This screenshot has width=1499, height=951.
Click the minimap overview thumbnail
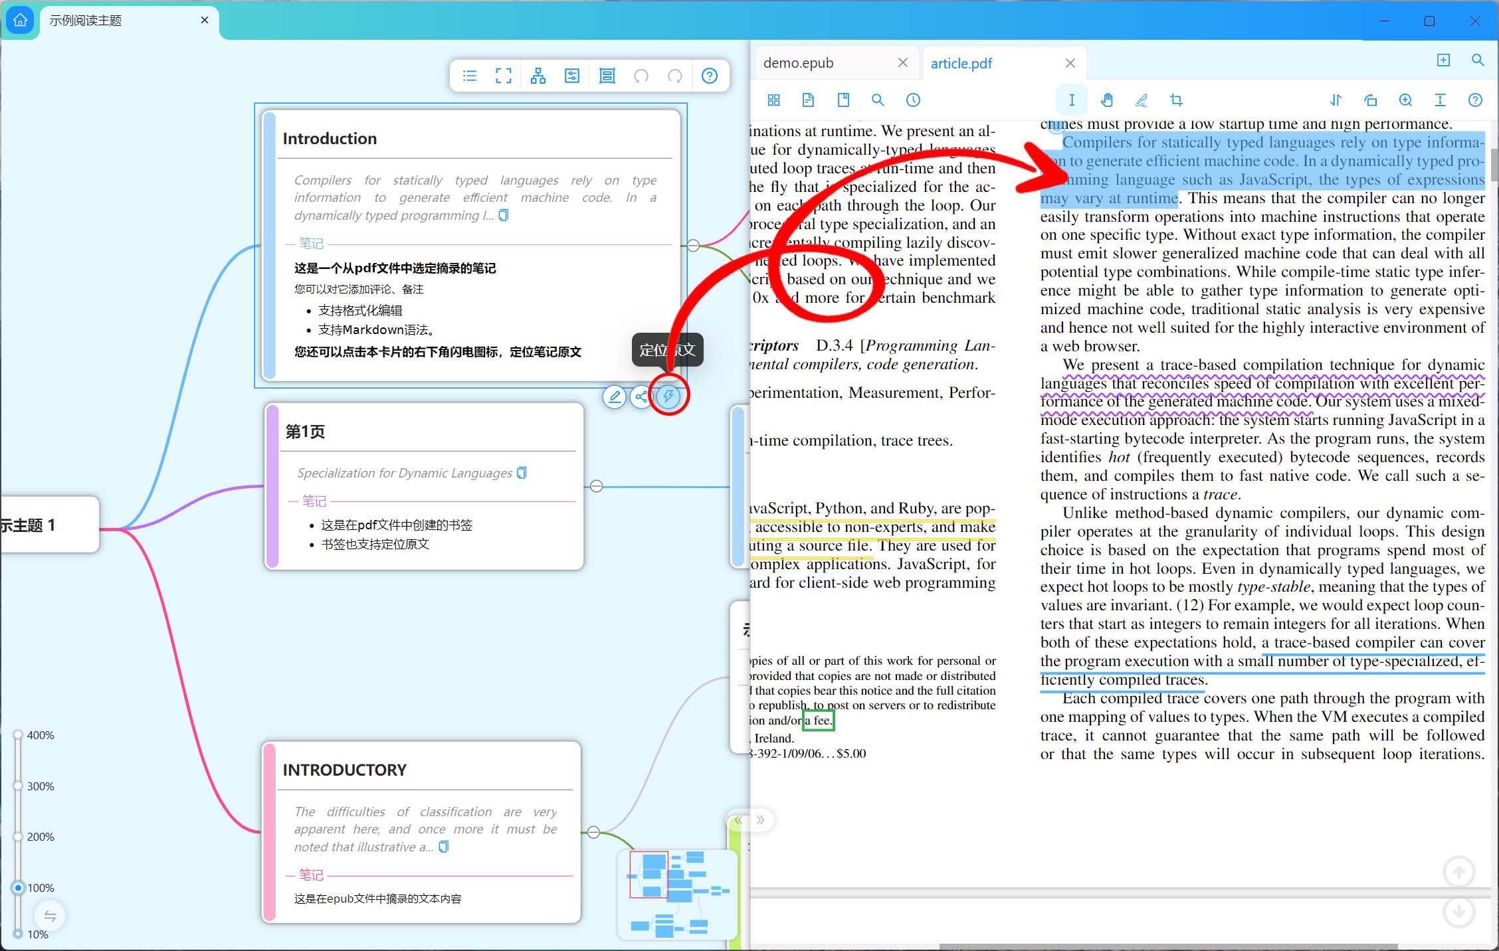[x=677, y=894]
